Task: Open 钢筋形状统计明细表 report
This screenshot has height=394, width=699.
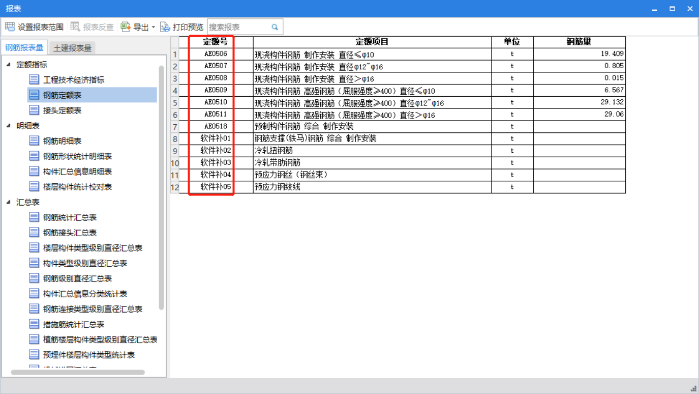Action: 77,156
